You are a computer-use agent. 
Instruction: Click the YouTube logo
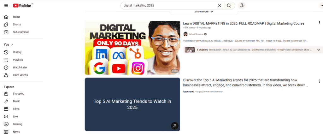22,6
